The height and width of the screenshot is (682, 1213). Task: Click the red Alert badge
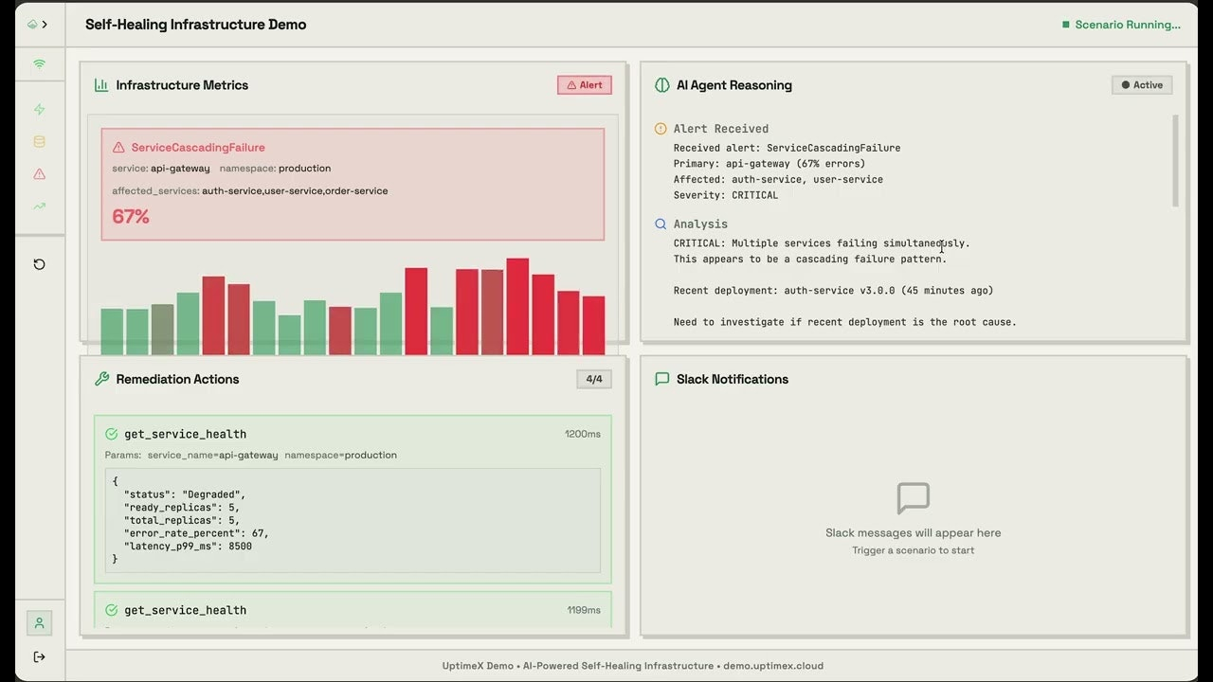585,85
